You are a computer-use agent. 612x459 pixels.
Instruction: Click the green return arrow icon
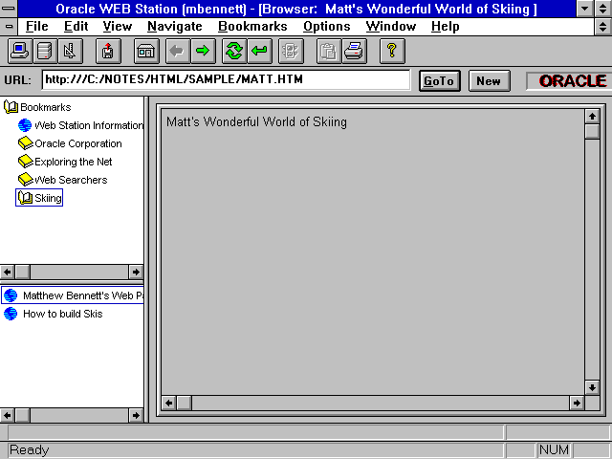pos(259,51)
